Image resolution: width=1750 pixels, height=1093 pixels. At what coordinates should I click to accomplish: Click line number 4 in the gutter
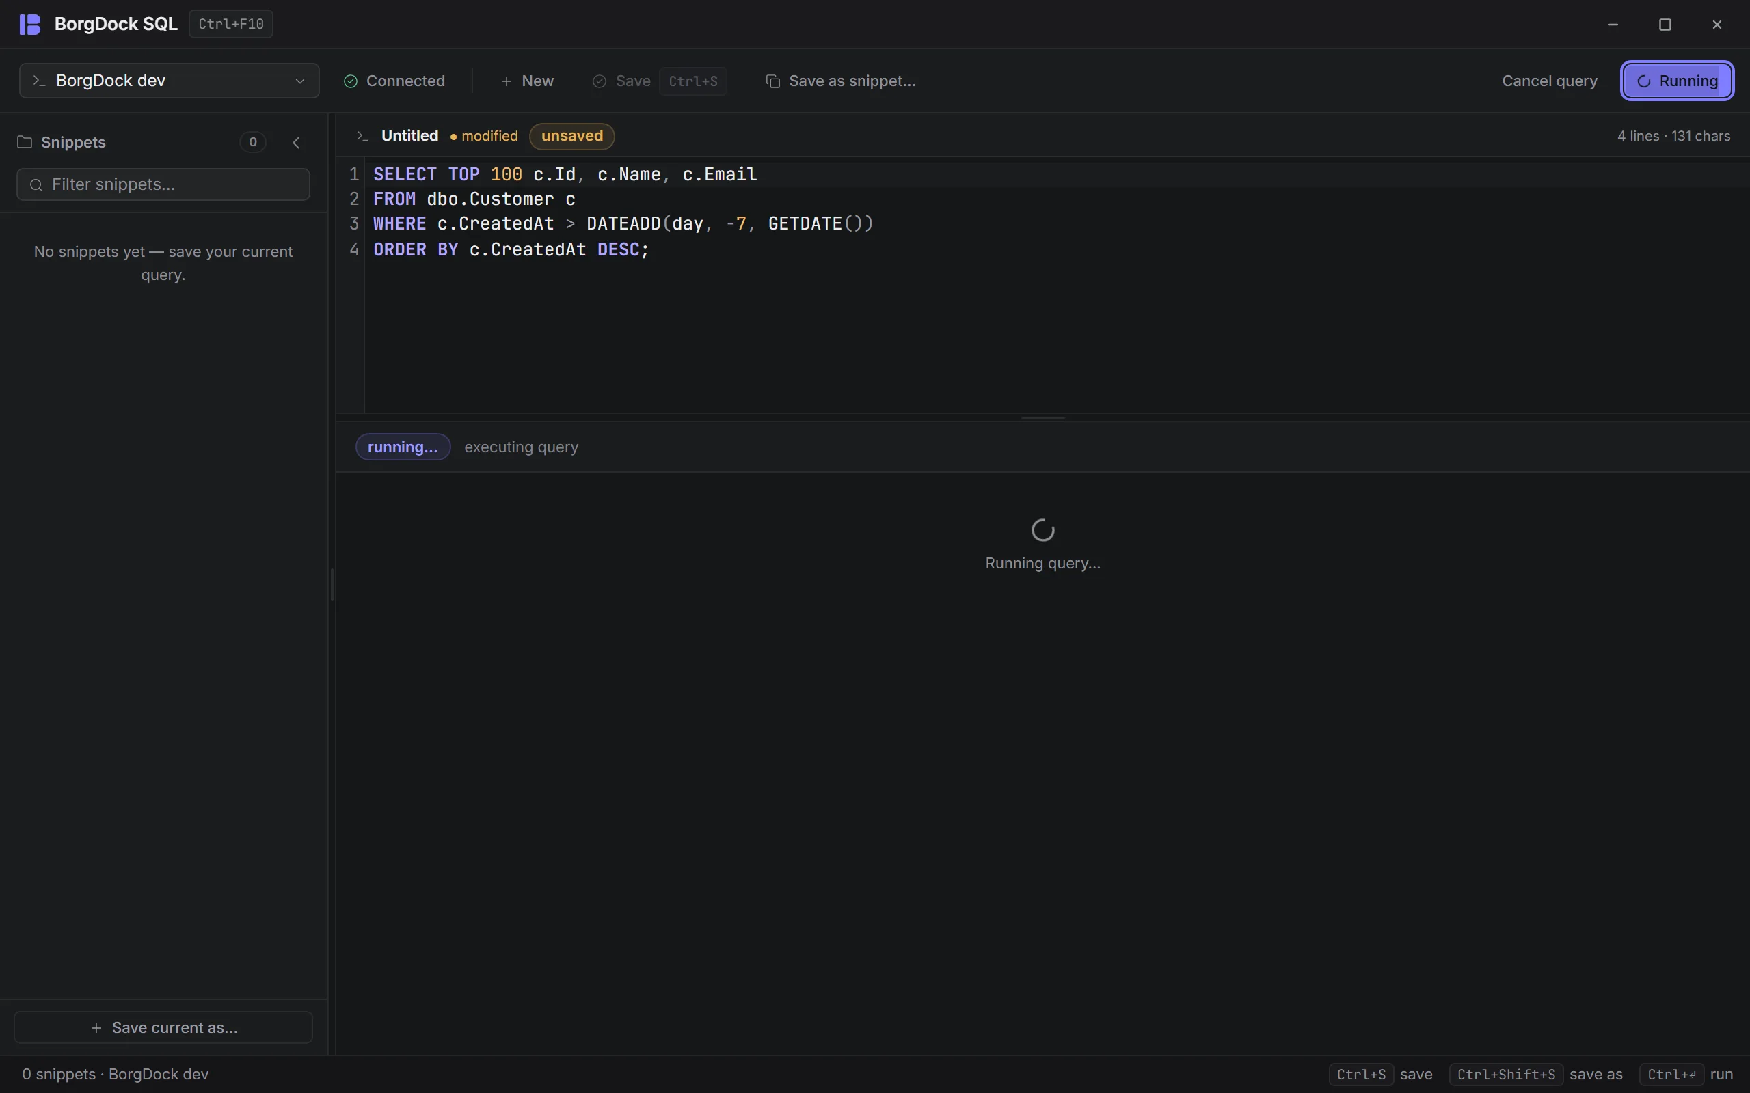click(354, 249)
